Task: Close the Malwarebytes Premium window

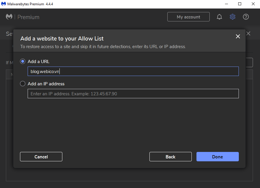Action: click(x=253, y=4)
